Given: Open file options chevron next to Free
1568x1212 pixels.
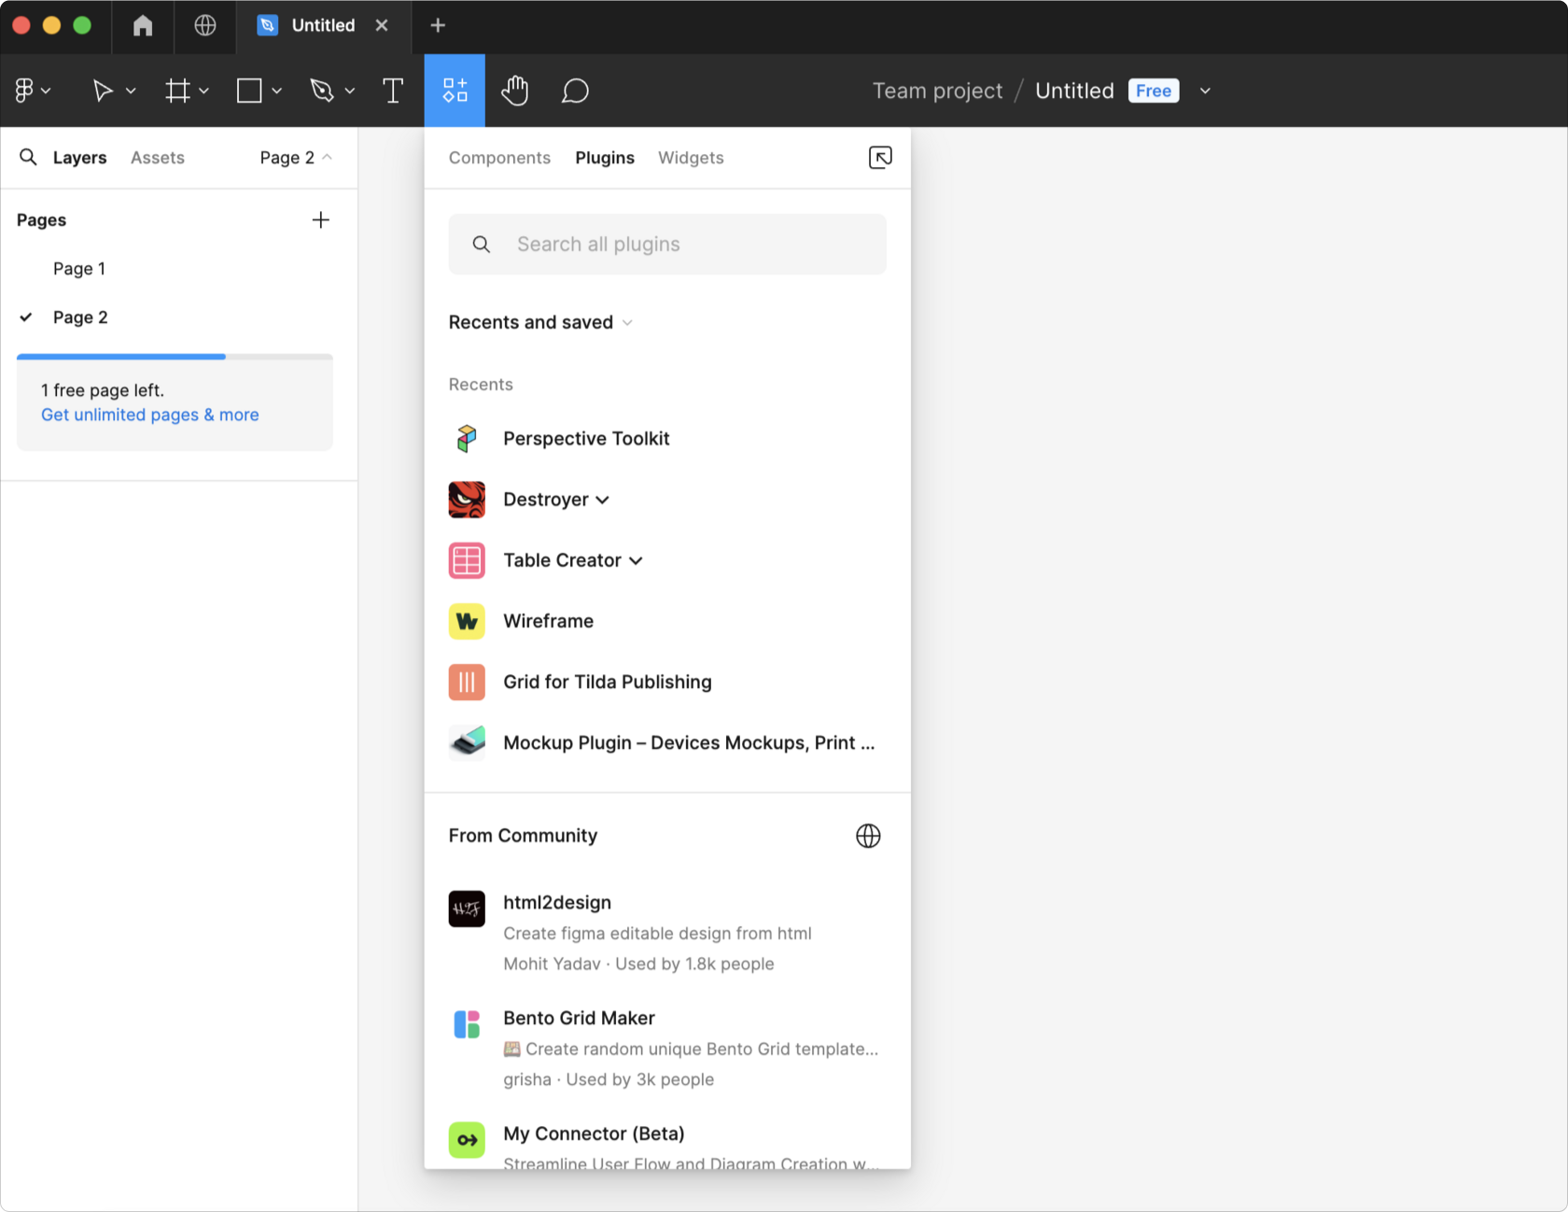Looking at the screenshot, I should tap(1205, 91).
